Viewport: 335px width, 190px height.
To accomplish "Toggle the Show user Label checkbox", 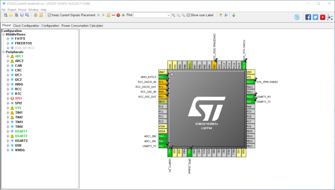I will (x=188, y=15).
